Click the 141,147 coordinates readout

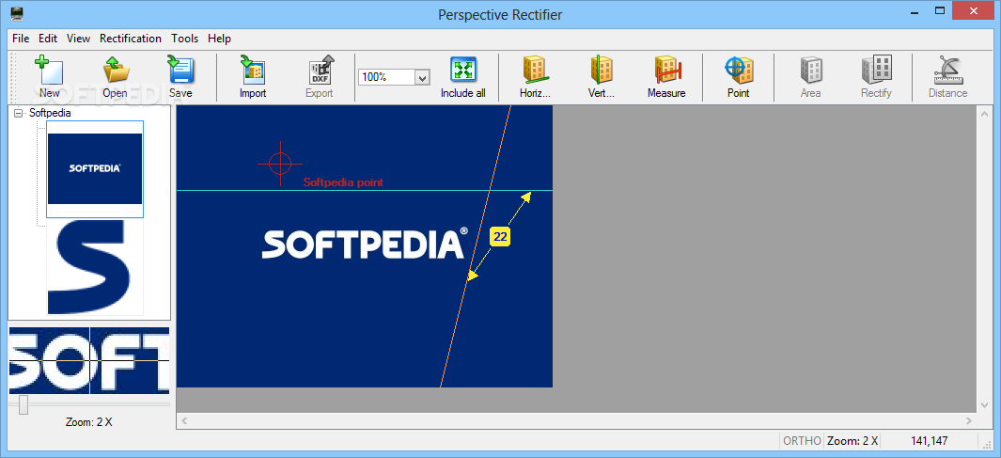click(x=930, y=441)
